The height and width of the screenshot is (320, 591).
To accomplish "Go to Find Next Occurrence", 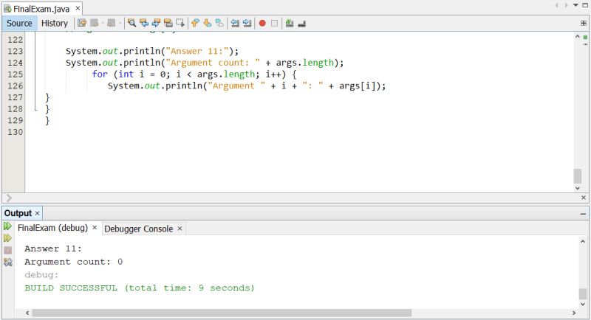I will (x=156, y=24).
